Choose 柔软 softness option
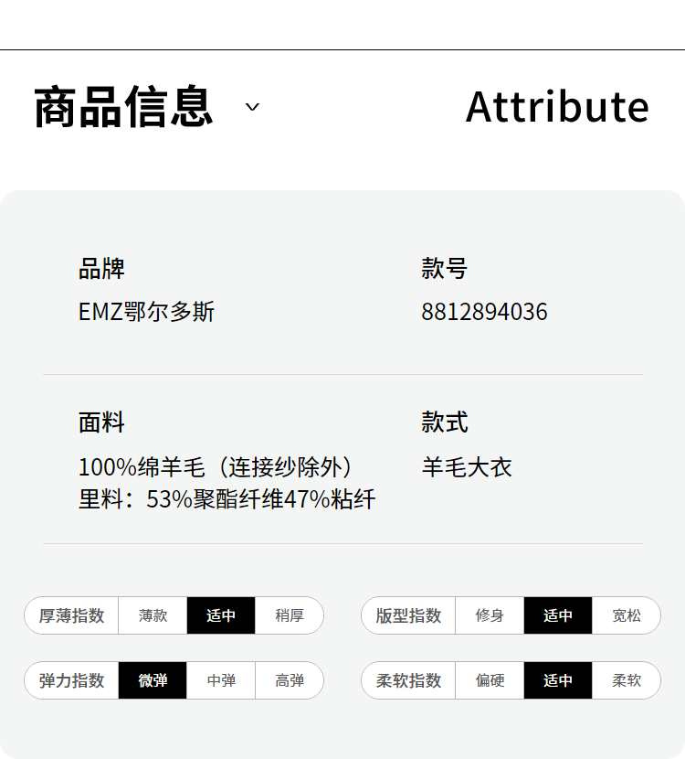685x759 pixels. (626, 680)
